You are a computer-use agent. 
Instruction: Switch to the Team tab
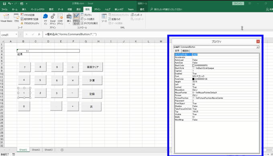pos(130,9)
